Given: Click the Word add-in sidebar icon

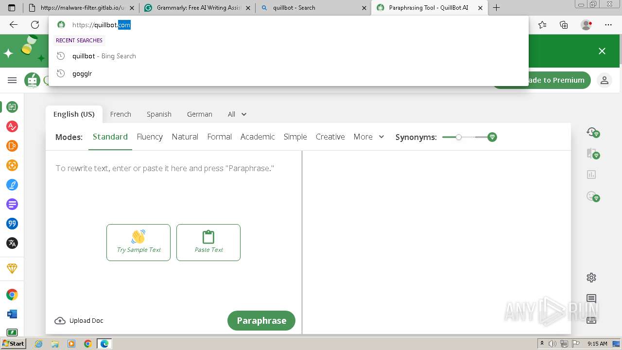Looking at the screenshot, I should [x=12, y=314].
